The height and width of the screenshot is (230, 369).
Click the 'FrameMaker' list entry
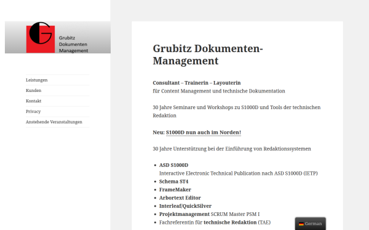(175, 190)
